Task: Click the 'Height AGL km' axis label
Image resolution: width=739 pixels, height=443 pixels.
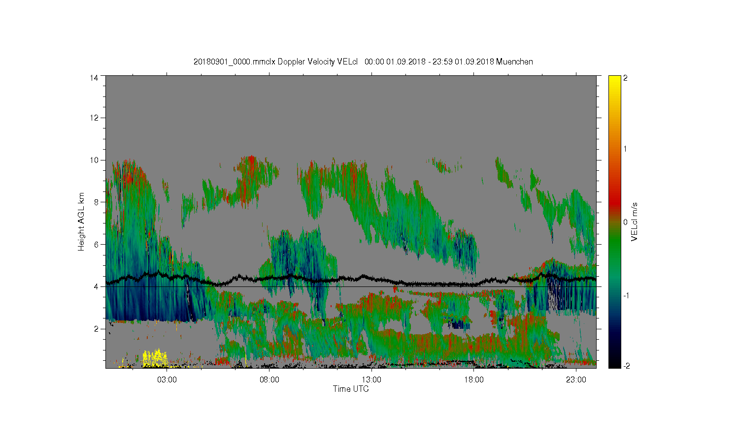Action: pyautogui.click(x=81, y=221)
